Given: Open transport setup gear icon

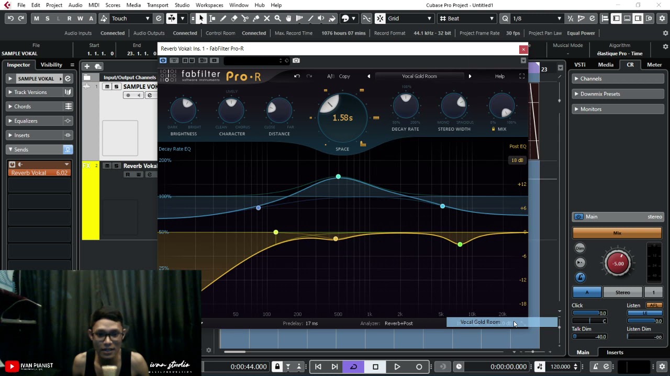Looking at the screenshot, I should [662, 367].
